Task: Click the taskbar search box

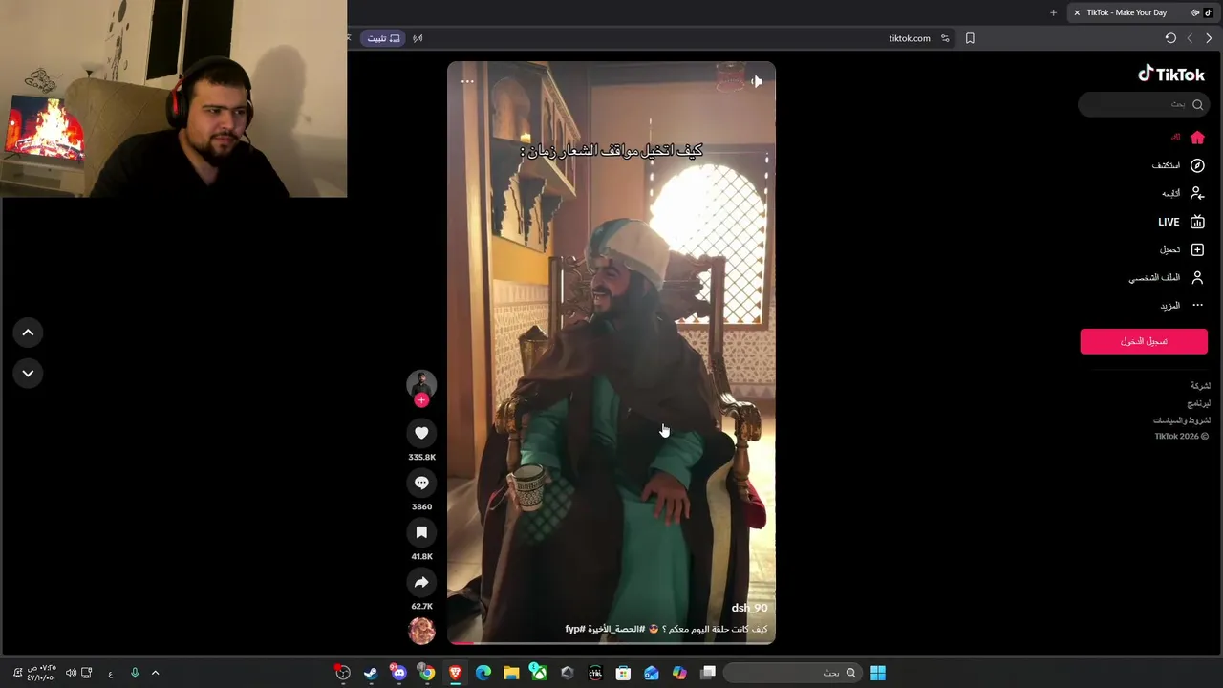Action: pyautogui.click(x=795, y=673)
